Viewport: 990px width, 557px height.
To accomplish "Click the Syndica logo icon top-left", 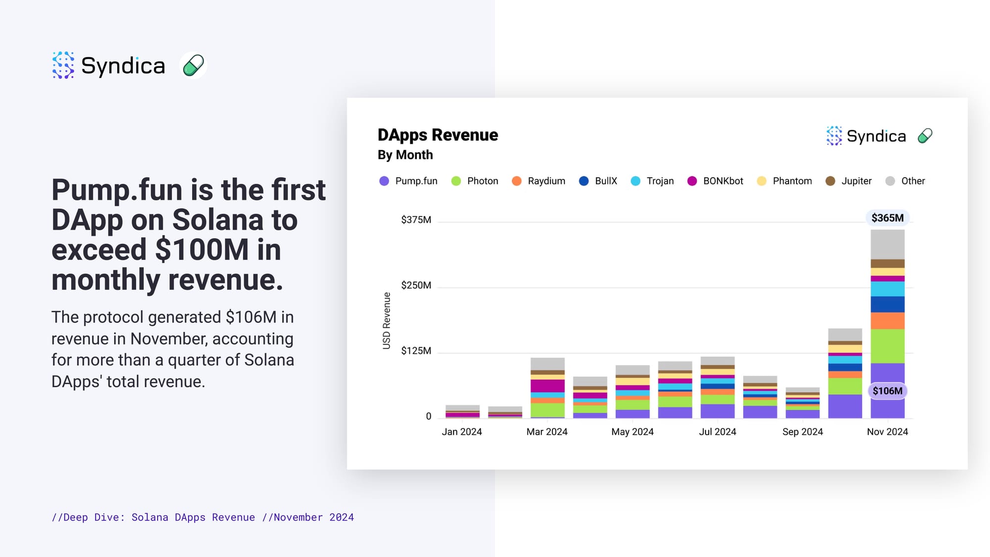I will pyautogui.click(x=63, y=65).
